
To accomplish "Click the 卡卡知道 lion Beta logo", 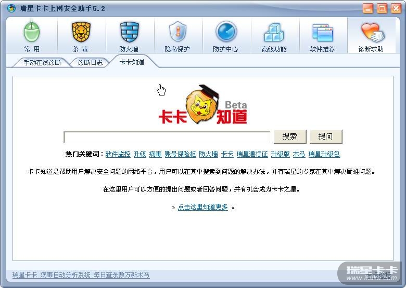I will pyautogui.click(x=203, y=105).
